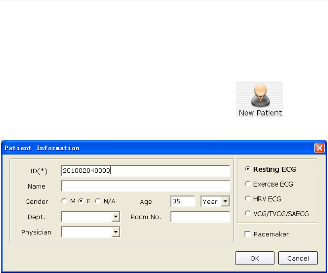
Task: Cancel the Patient Information dialog
Action: [x=298, y=258]
